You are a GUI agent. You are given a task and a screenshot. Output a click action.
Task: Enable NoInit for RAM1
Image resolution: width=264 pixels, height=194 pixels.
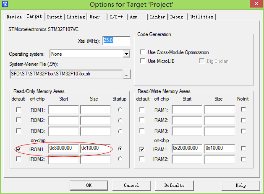[x=243, y=109]
